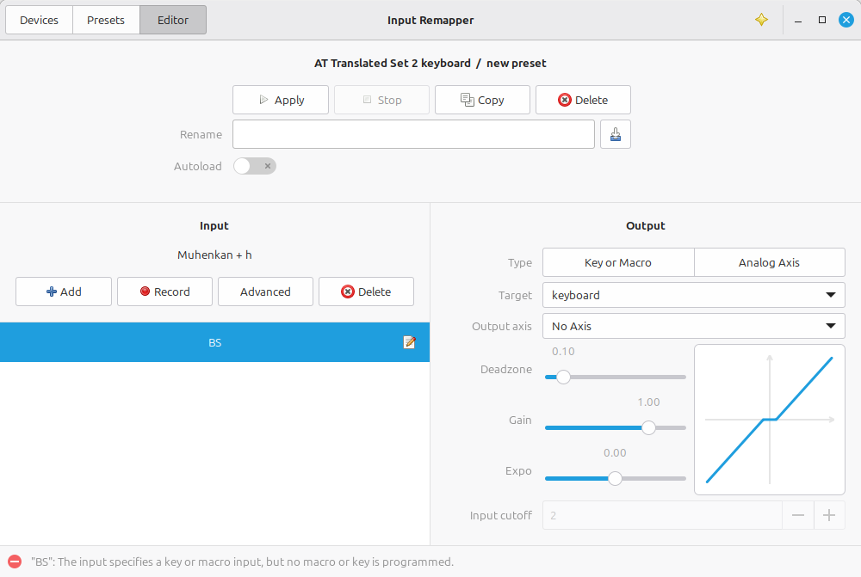Open the Target keyboard dropdown
Image resolution: width=861 pixels, height=577 pixels.
(x=693, y=295)
